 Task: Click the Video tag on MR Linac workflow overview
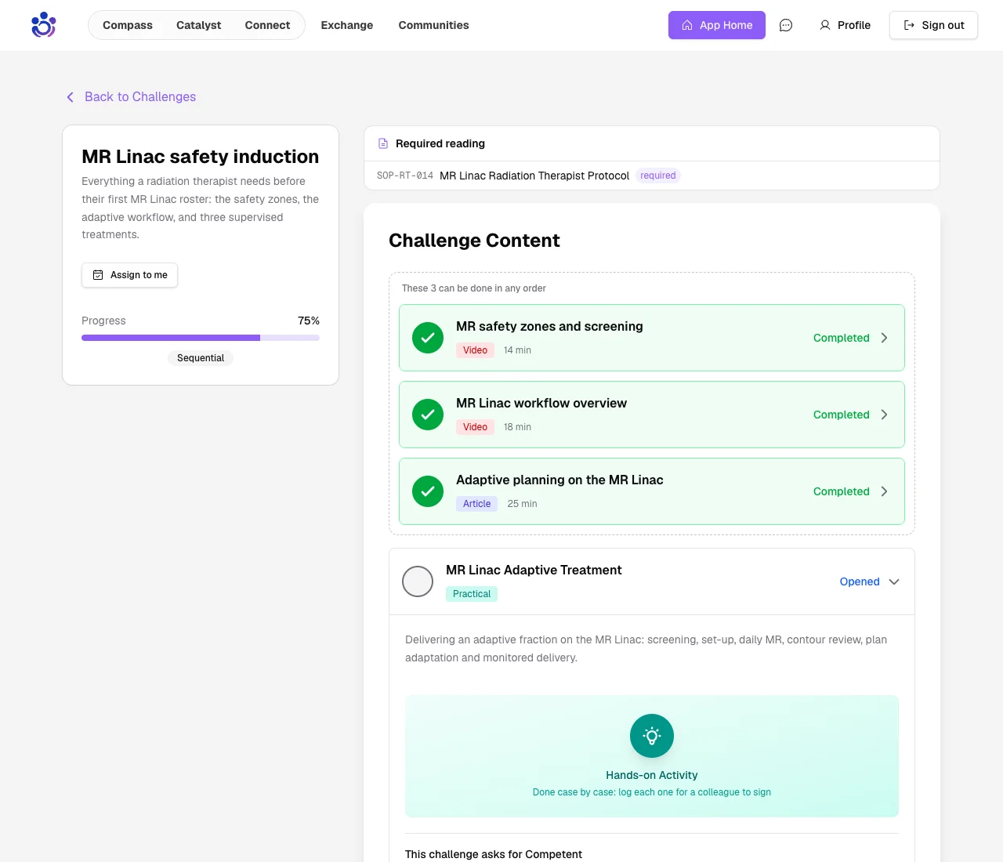[x=475, y=427]
